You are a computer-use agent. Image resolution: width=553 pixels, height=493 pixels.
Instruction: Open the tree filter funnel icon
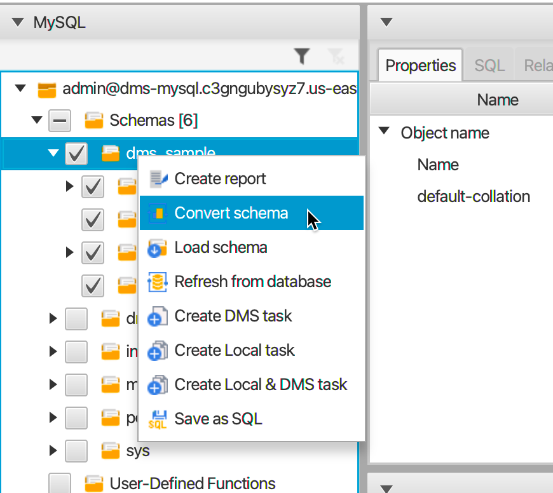pos(301,57)
